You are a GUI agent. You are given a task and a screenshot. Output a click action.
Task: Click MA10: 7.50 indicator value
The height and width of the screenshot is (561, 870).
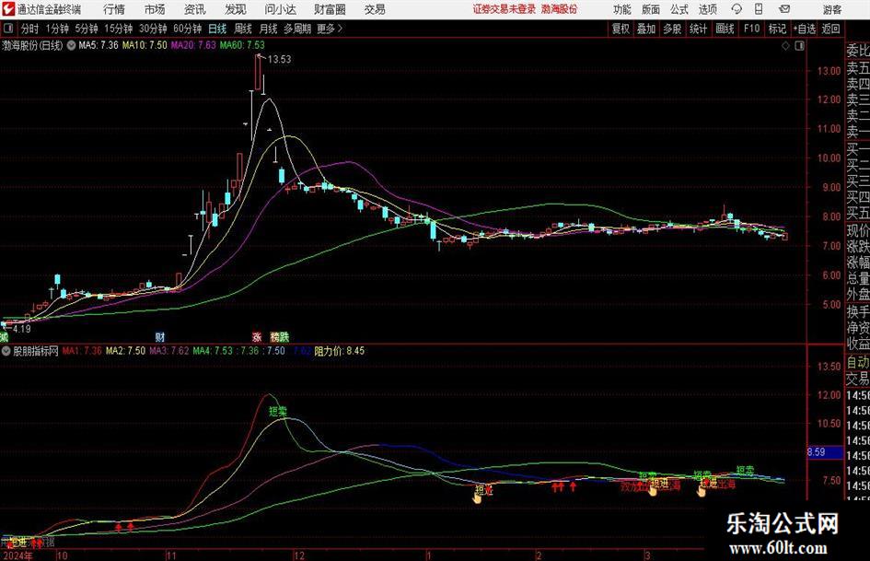click(x=145, y=45)
